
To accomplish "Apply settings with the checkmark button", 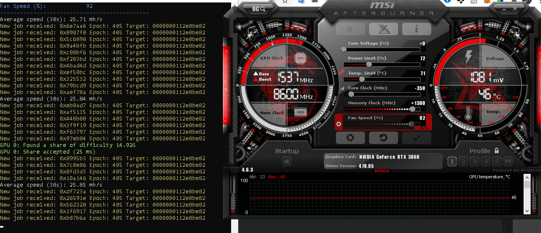I will coord(417,138).
